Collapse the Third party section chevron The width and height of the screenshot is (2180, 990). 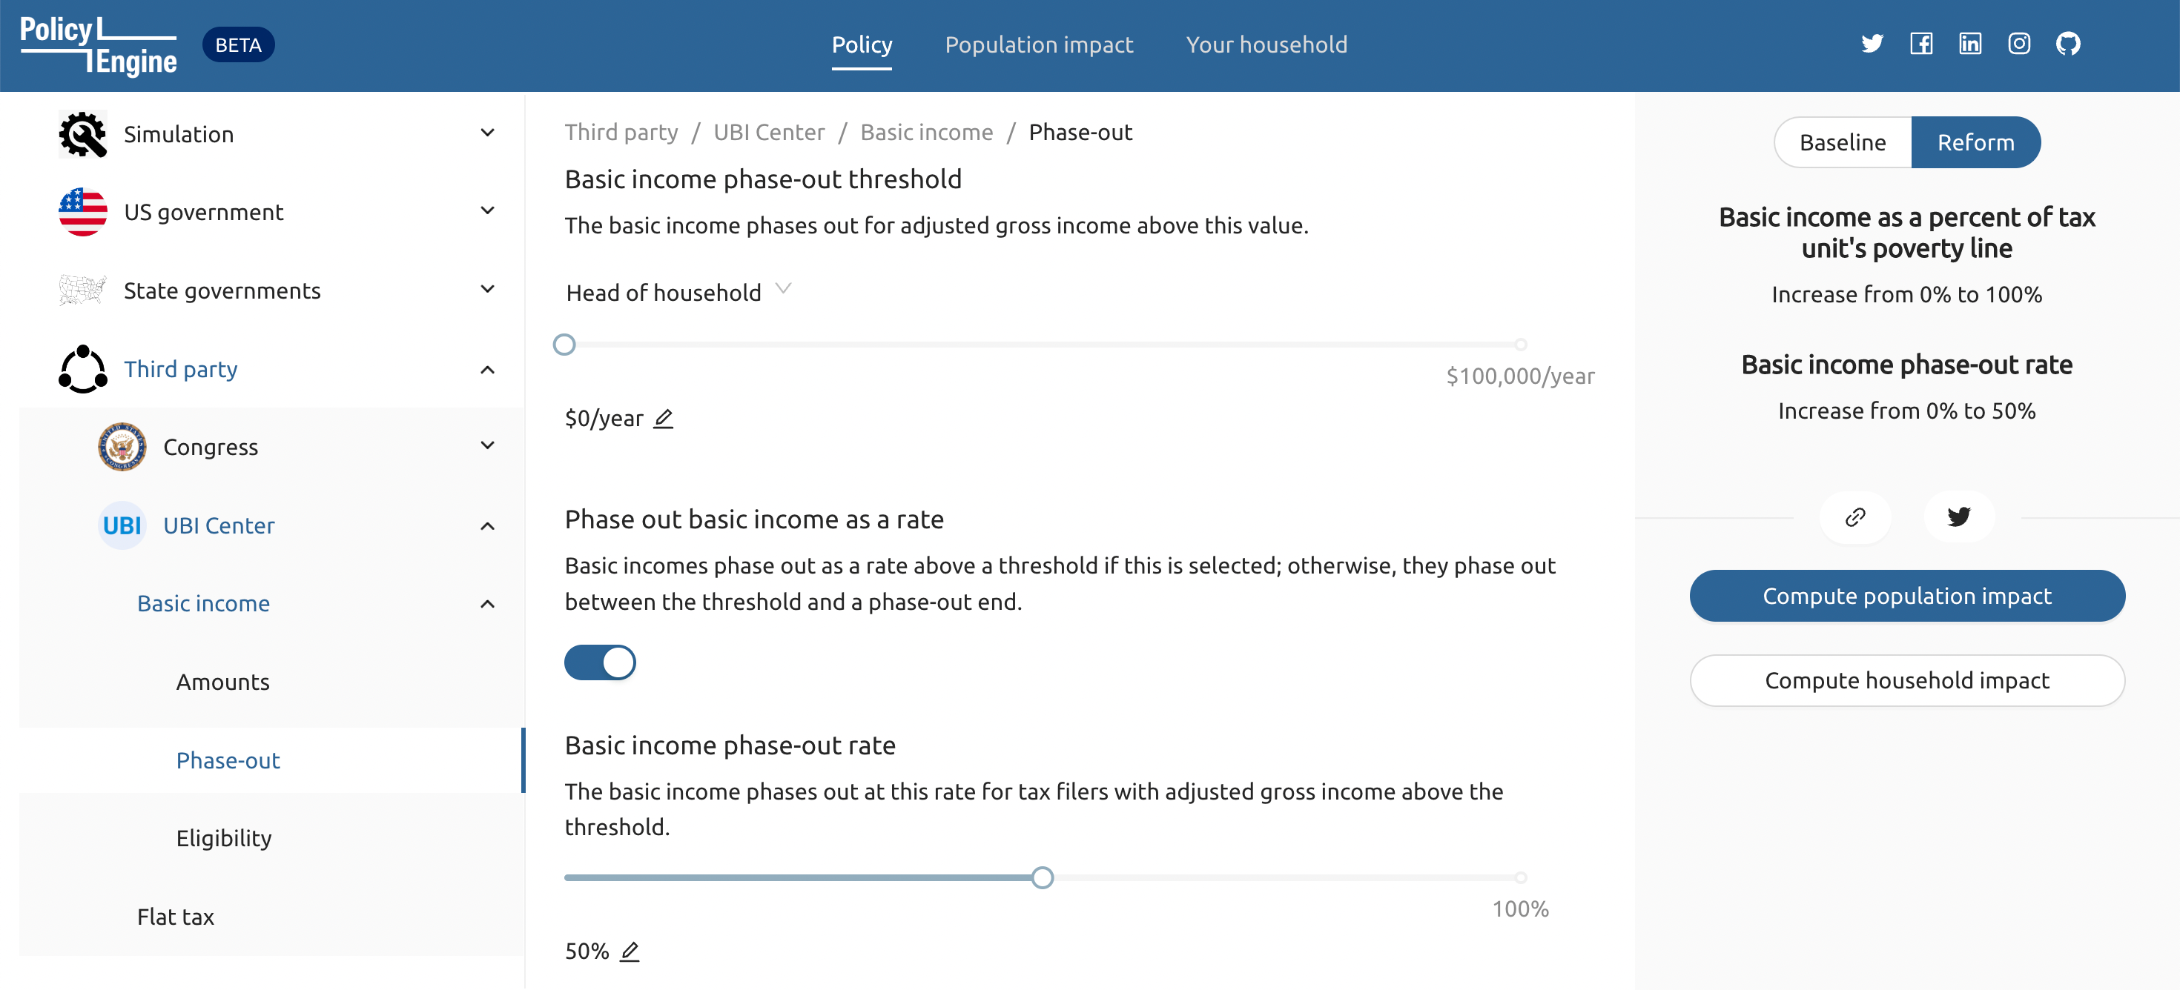click(x=487, y=370)
